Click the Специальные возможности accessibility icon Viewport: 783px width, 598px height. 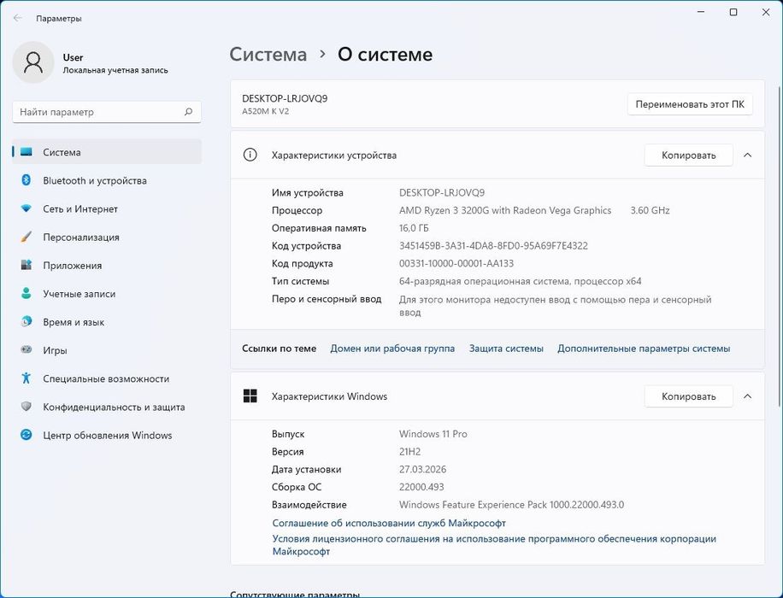pos(26,378)
